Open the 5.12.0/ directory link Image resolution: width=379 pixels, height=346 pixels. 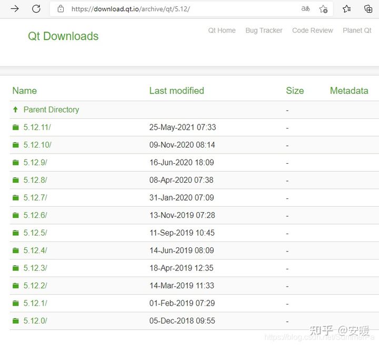coord(35,321)
